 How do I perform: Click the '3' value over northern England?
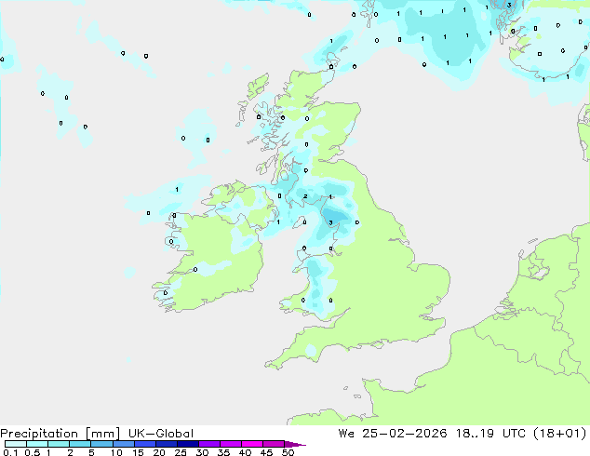coord(330,222)
